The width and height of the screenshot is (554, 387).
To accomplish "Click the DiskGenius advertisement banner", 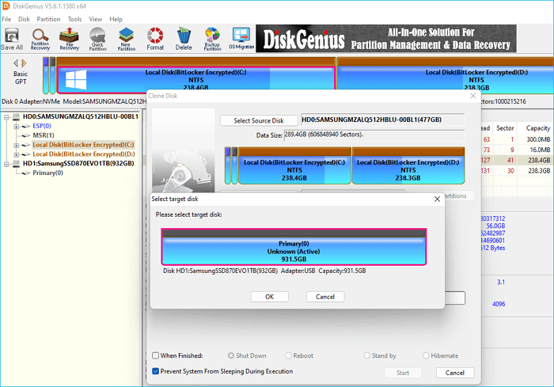I will [386, 39].
